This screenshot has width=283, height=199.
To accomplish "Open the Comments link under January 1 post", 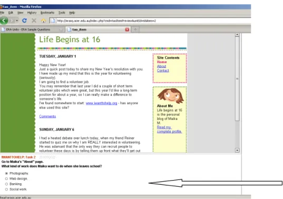I will pyautogui.click(x=47, y=116).
